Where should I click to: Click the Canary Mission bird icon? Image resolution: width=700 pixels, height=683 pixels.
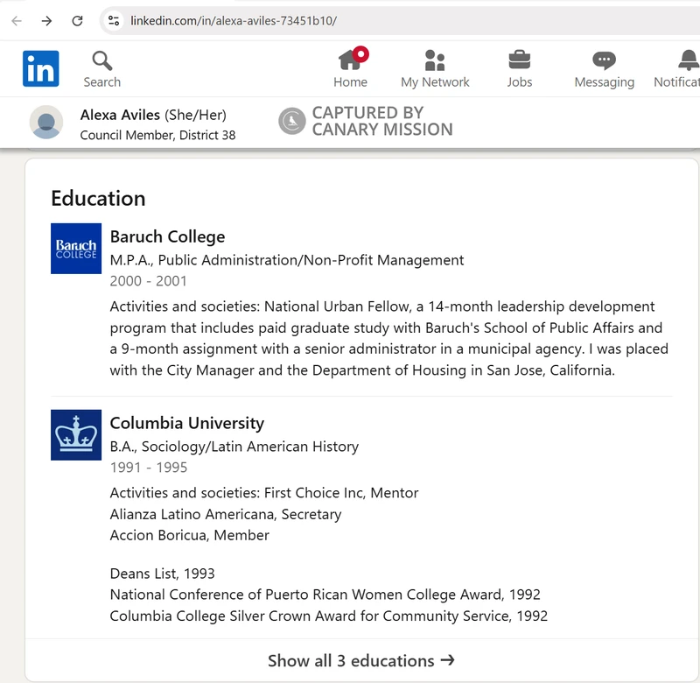click(292, 122)
